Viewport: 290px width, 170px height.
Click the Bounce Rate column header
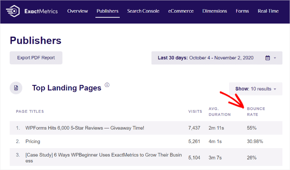tap(256, 112)
